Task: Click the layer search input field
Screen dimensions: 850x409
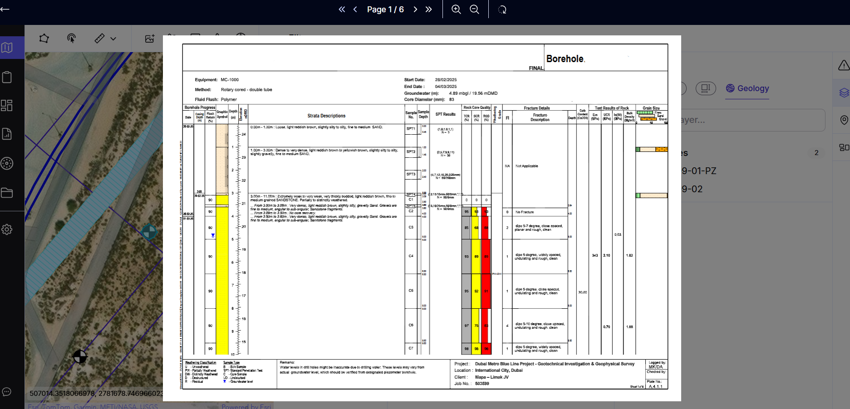Action: pos(753,120)
